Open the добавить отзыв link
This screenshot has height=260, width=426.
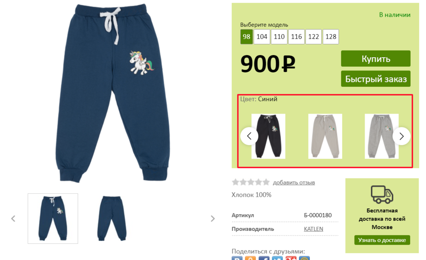point(294,182)
